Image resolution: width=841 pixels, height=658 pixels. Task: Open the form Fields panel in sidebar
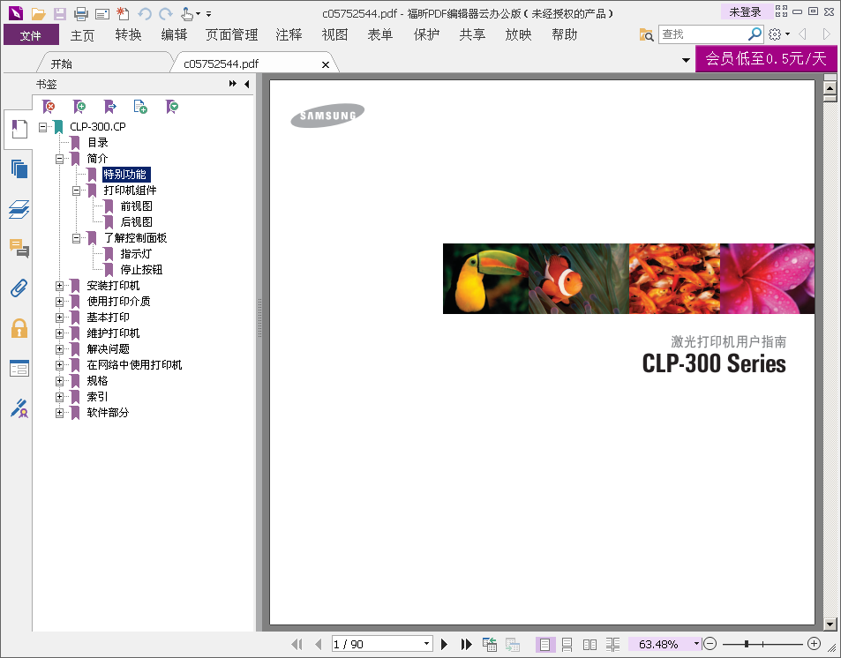click(19, 369)
